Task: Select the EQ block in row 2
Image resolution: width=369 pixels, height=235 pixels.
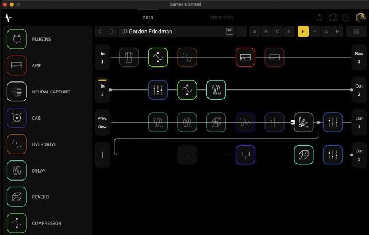Action: [x=158, y=90]
